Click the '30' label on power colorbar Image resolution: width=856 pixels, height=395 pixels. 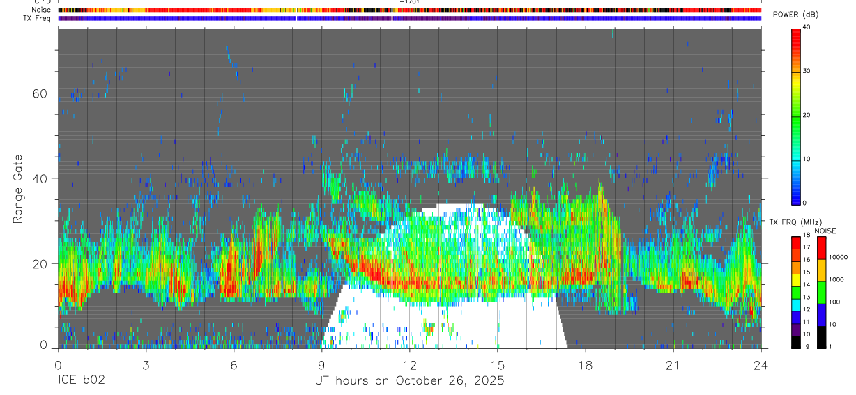807,71
